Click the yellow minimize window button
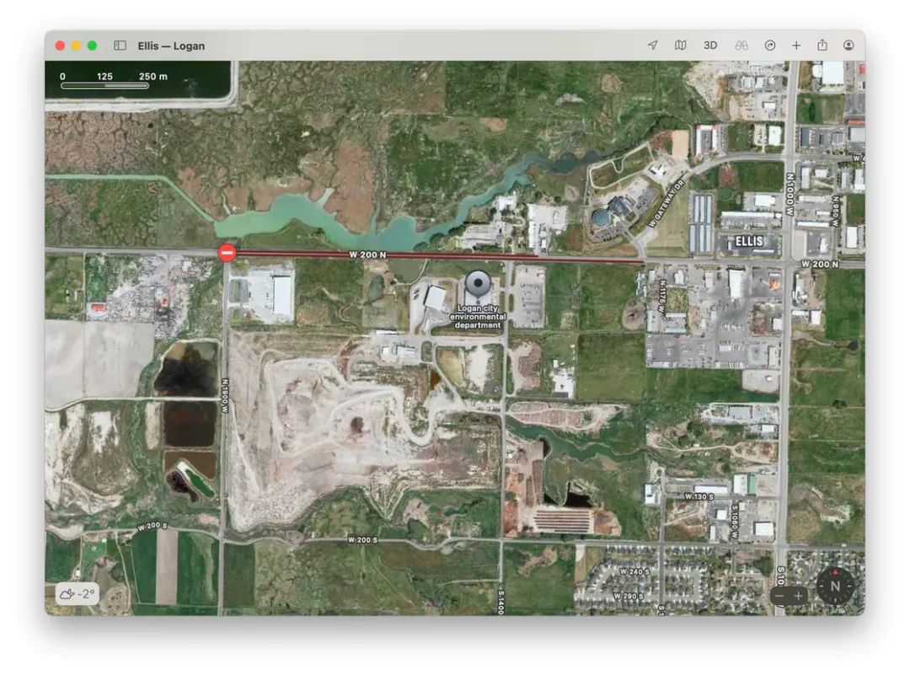Image resolution: width=910 pixels, height=675 pixels. point(76,46)
